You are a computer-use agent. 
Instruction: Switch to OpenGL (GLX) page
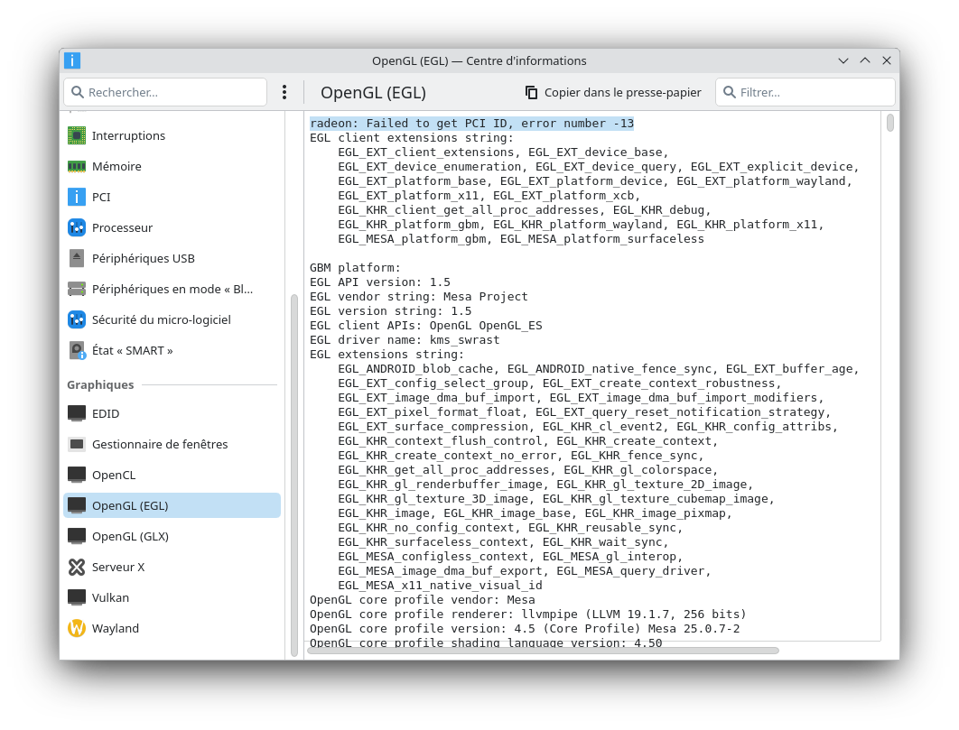(x=130, y=536)
